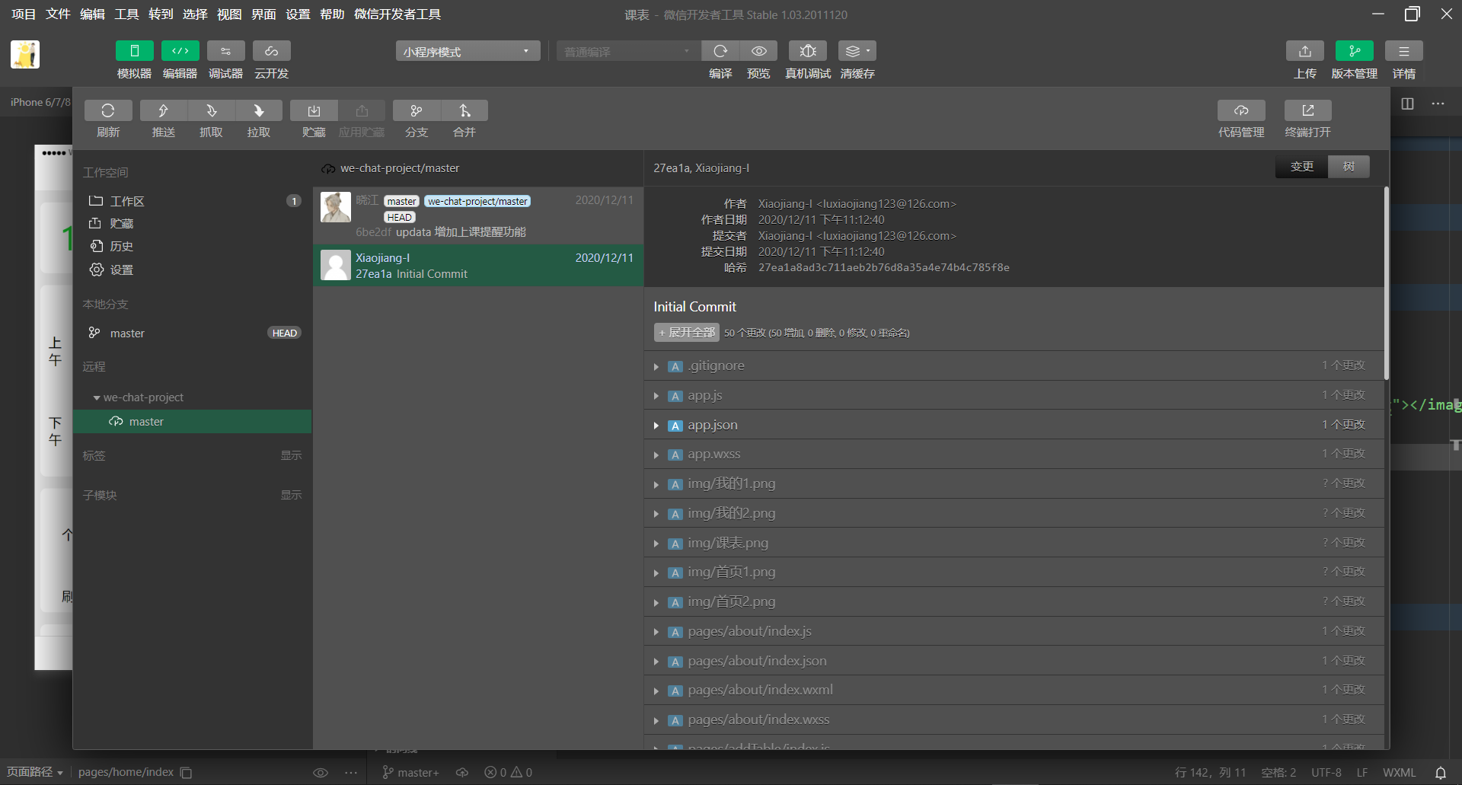Click the 终端打开 open terminal icon
1462x785 pixels.
[1308, 111]
